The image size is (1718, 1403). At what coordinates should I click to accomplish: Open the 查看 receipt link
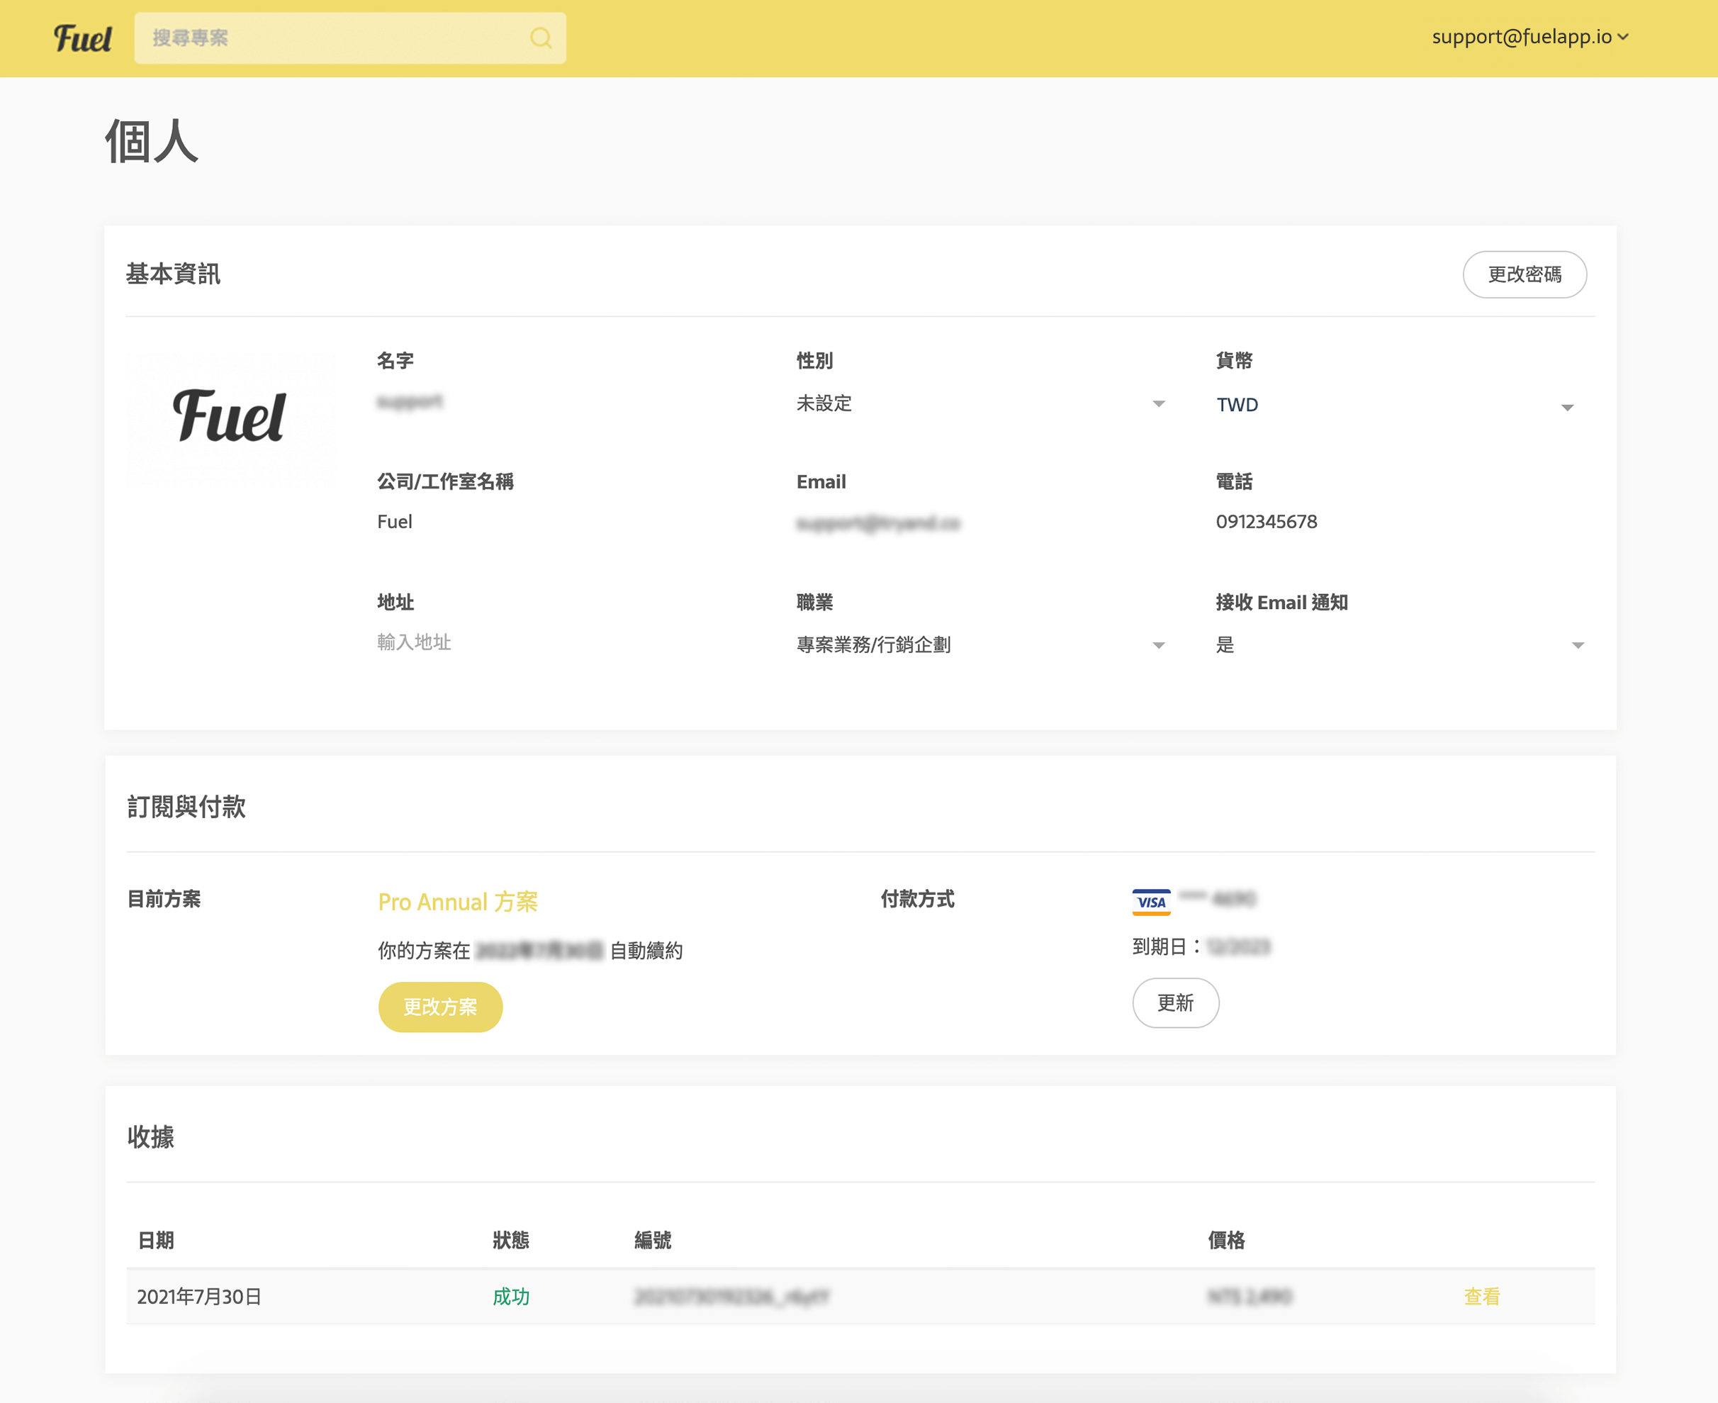click(1481, 1297)
